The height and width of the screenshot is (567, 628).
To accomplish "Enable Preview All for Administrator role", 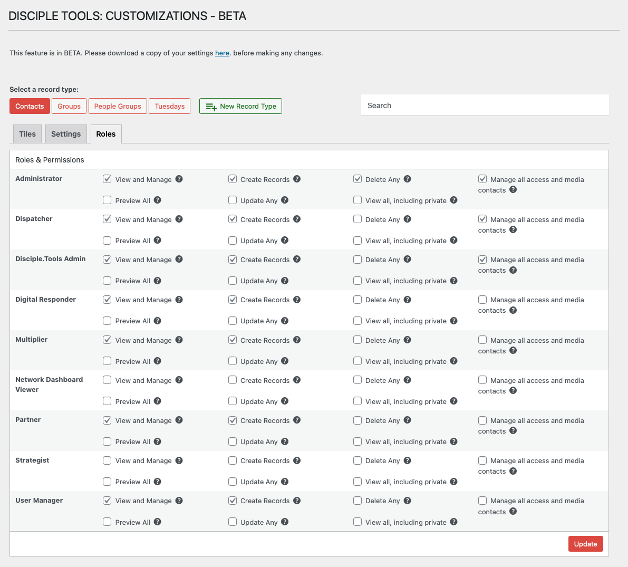I will [x=107, y=200].
